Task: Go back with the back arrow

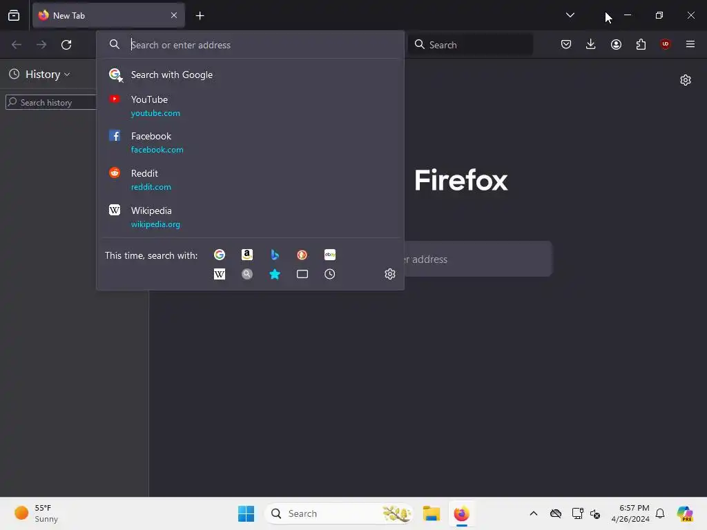Action: coord(17,45)
